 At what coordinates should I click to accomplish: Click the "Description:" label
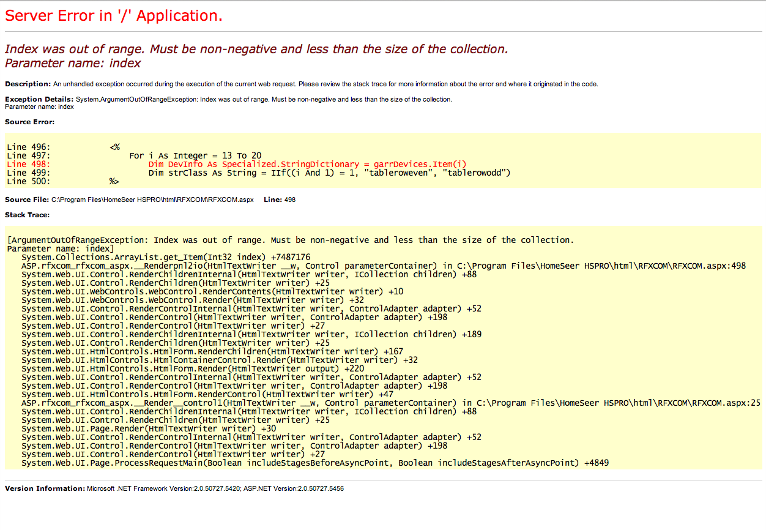(28, 84)
